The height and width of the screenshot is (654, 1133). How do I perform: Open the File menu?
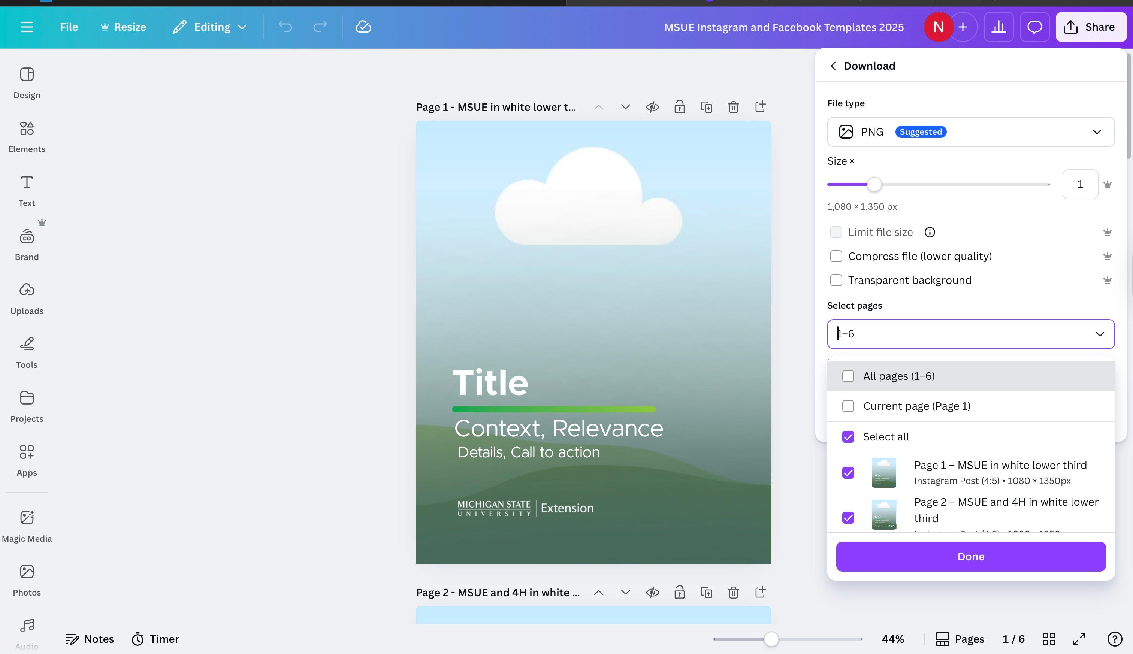[x=69, y=27]
